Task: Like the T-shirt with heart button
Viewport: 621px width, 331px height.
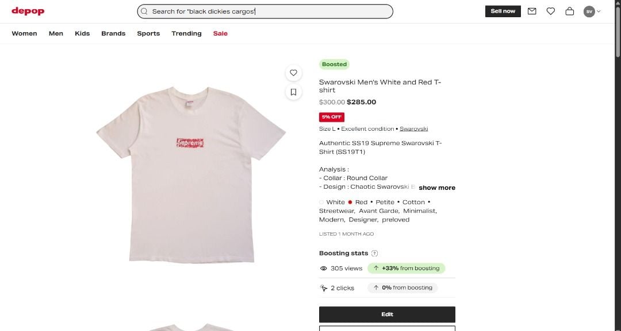Action: [x=293, y=73]
